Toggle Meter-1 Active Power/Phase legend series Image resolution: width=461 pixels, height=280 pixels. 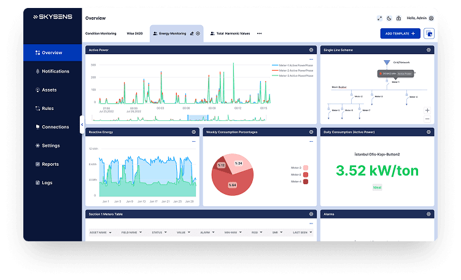292,65
